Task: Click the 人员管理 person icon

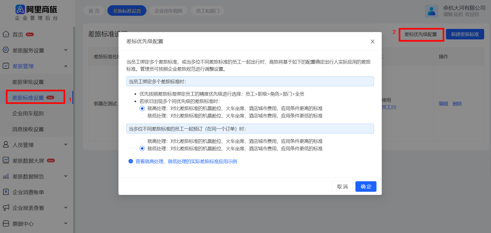Action: pyautogui.click(x=6, y=144)
